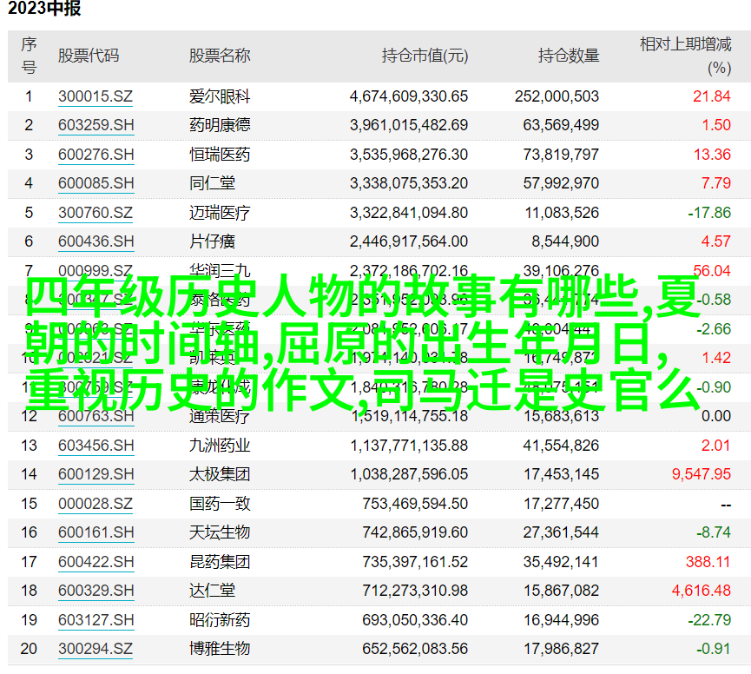Select stock name 国药一致

coord(220,504)
